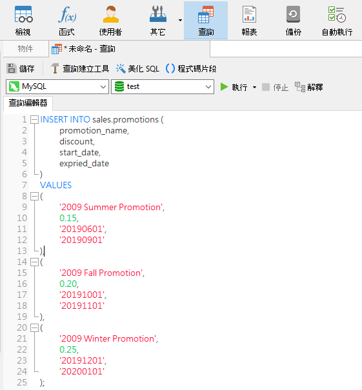
Task: Click the 0.25 discount value
Action: point(68,349)
